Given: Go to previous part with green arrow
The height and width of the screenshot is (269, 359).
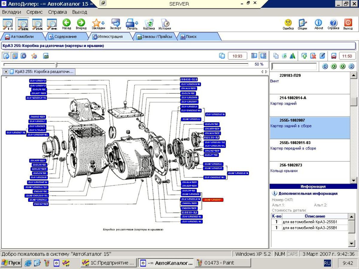Looking at the screenshot, I should pos(334,66).
